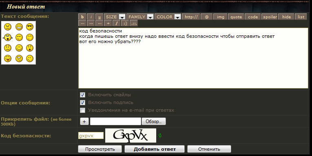
Task: Insert the angry smiley
Action: 8,27
